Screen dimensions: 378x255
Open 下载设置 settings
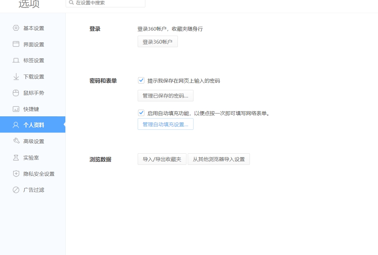coord(33,76)
